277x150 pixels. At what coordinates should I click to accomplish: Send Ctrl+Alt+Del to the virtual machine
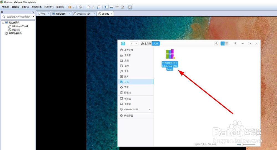click(x=80, y=7)
